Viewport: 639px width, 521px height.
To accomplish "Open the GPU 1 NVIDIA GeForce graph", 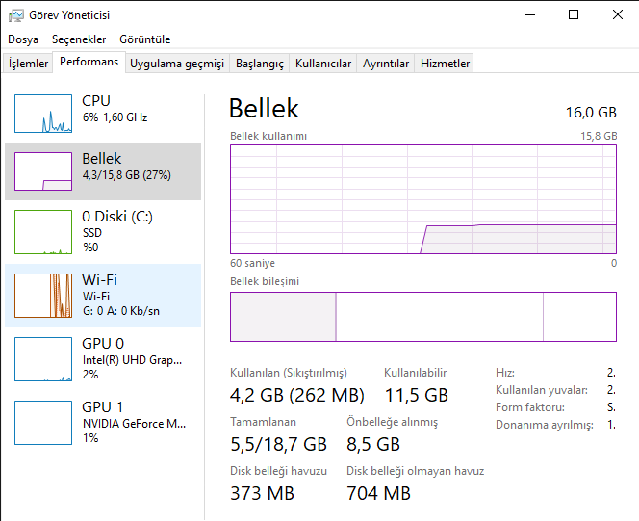I will pyautogui.click(x=43, y=422).
